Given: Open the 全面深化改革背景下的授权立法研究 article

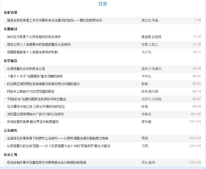Looking at the screenshot, I should (x=58, y=138).
